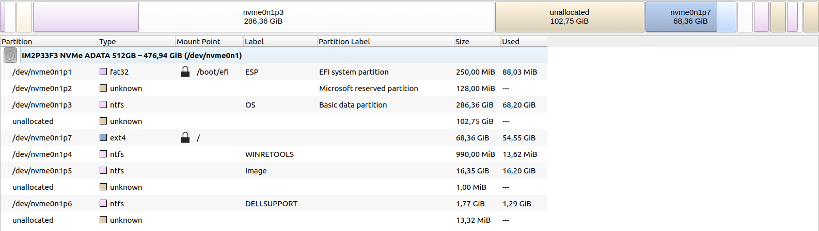This screenshot has height=231, width=819.
Task: Click the fat32 color square for nvme0n1p1
Action: pyautogui.click(x=103, y=72)
